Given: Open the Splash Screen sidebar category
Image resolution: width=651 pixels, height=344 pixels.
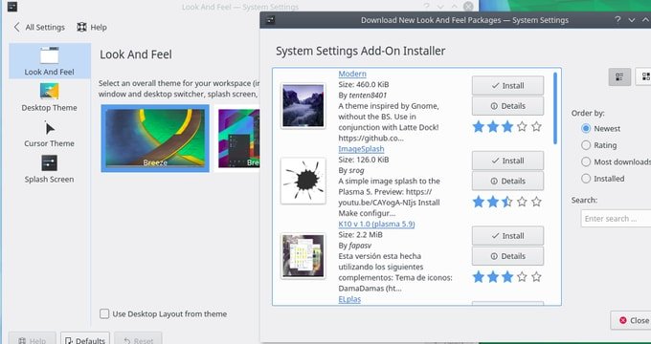Looking at the screenshot, I should tap(50, 169).
